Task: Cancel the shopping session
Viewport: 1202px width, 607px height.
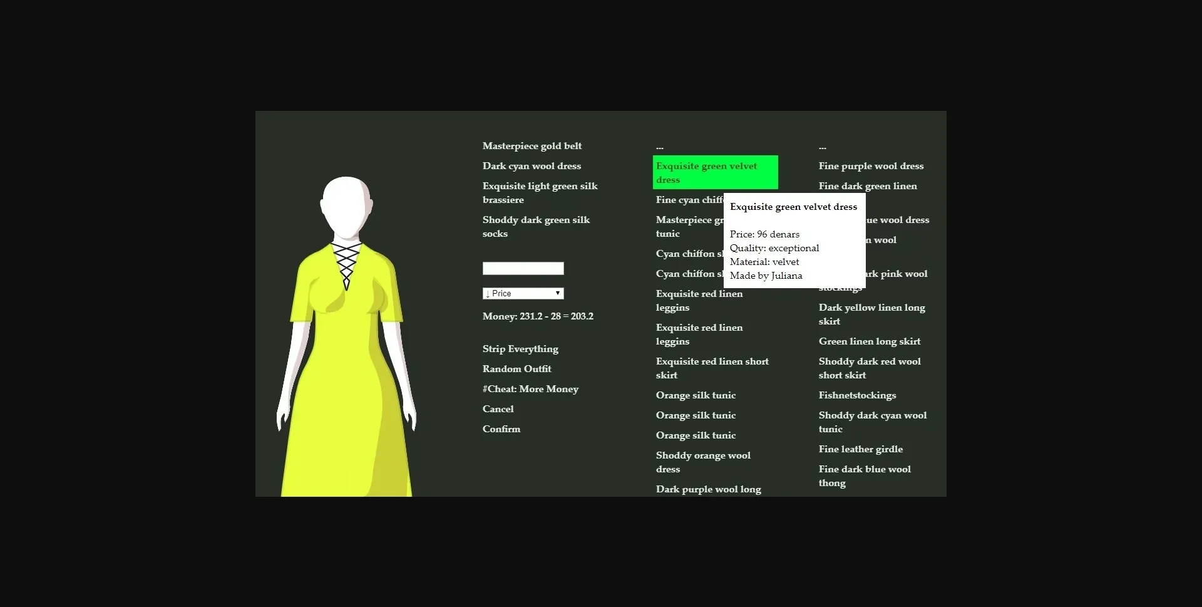Action: [x=498, y=408]
